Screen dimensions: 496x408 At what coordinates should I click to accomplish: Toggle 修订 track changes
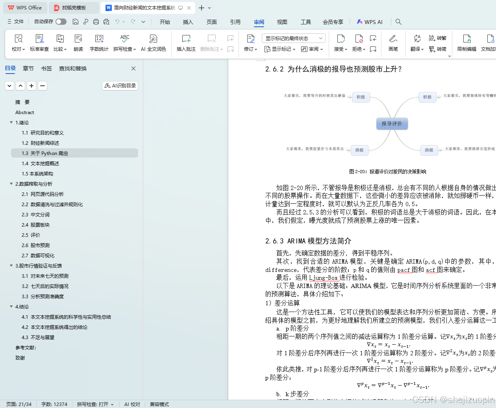pyautogui.click(x=250, y=43)
